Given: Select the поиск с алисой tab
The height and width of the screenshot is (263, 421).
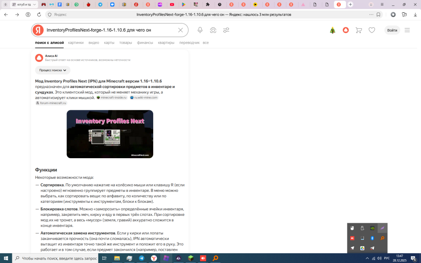Looking at the screenshot, I should point(49,43).
